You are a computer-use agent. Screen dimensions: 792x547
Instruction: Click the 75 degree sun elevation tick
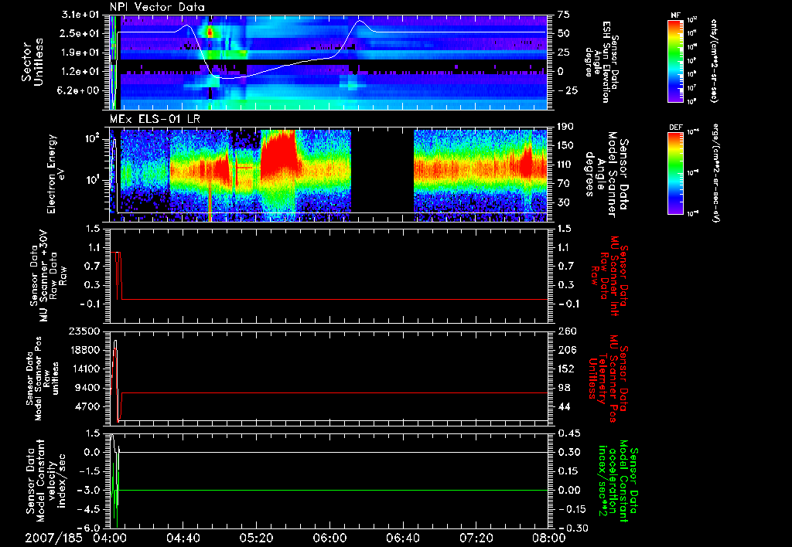pos(564,15)
